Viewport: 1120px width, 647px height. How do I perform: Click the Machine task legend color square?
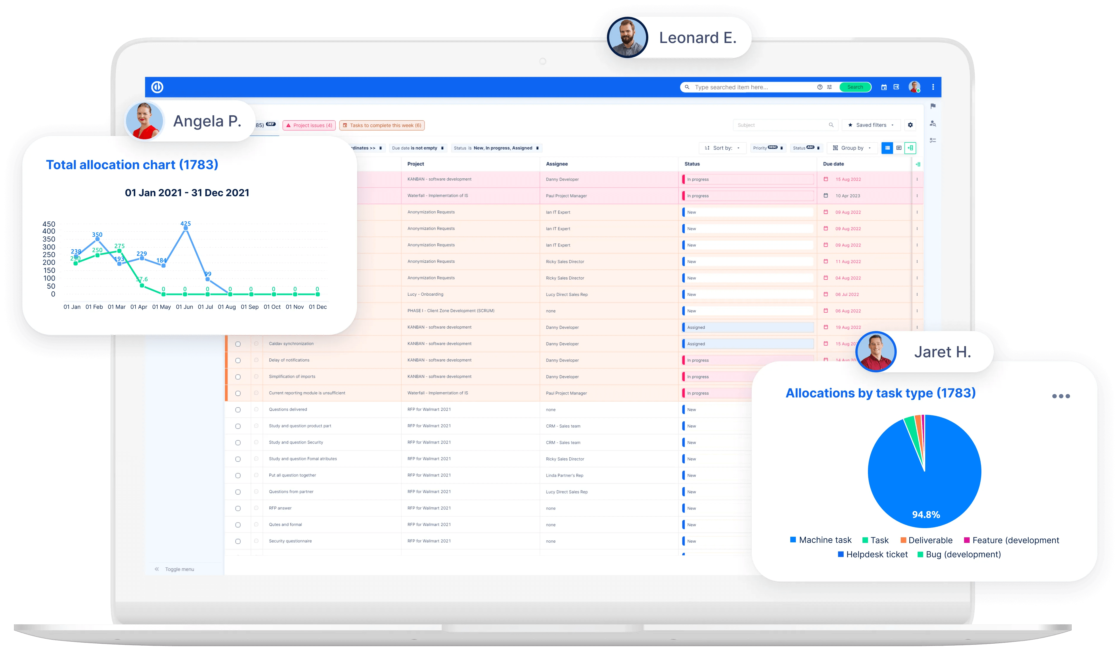[x=793, y=540]
